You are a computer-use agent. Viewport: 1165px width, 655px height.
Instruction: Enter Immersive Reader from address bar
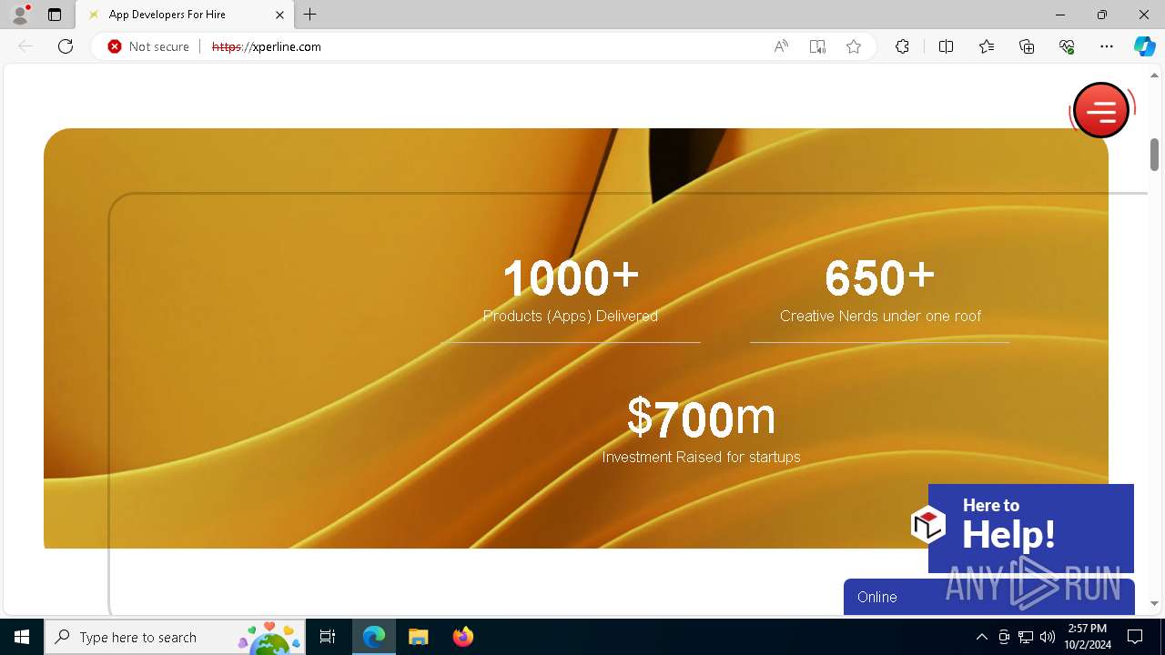817,46
